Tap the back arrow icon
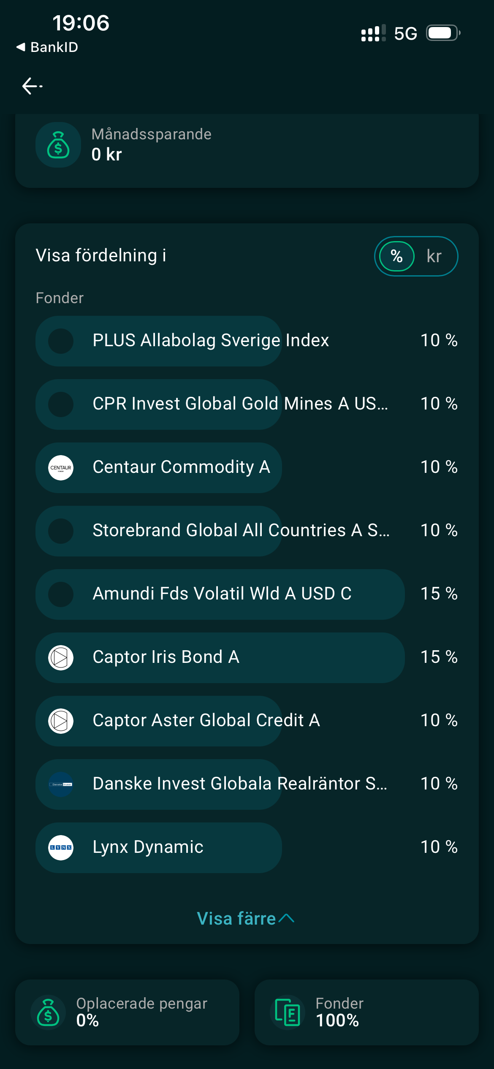The width and height of the screenshot is (494, 1069). (32, 86)
